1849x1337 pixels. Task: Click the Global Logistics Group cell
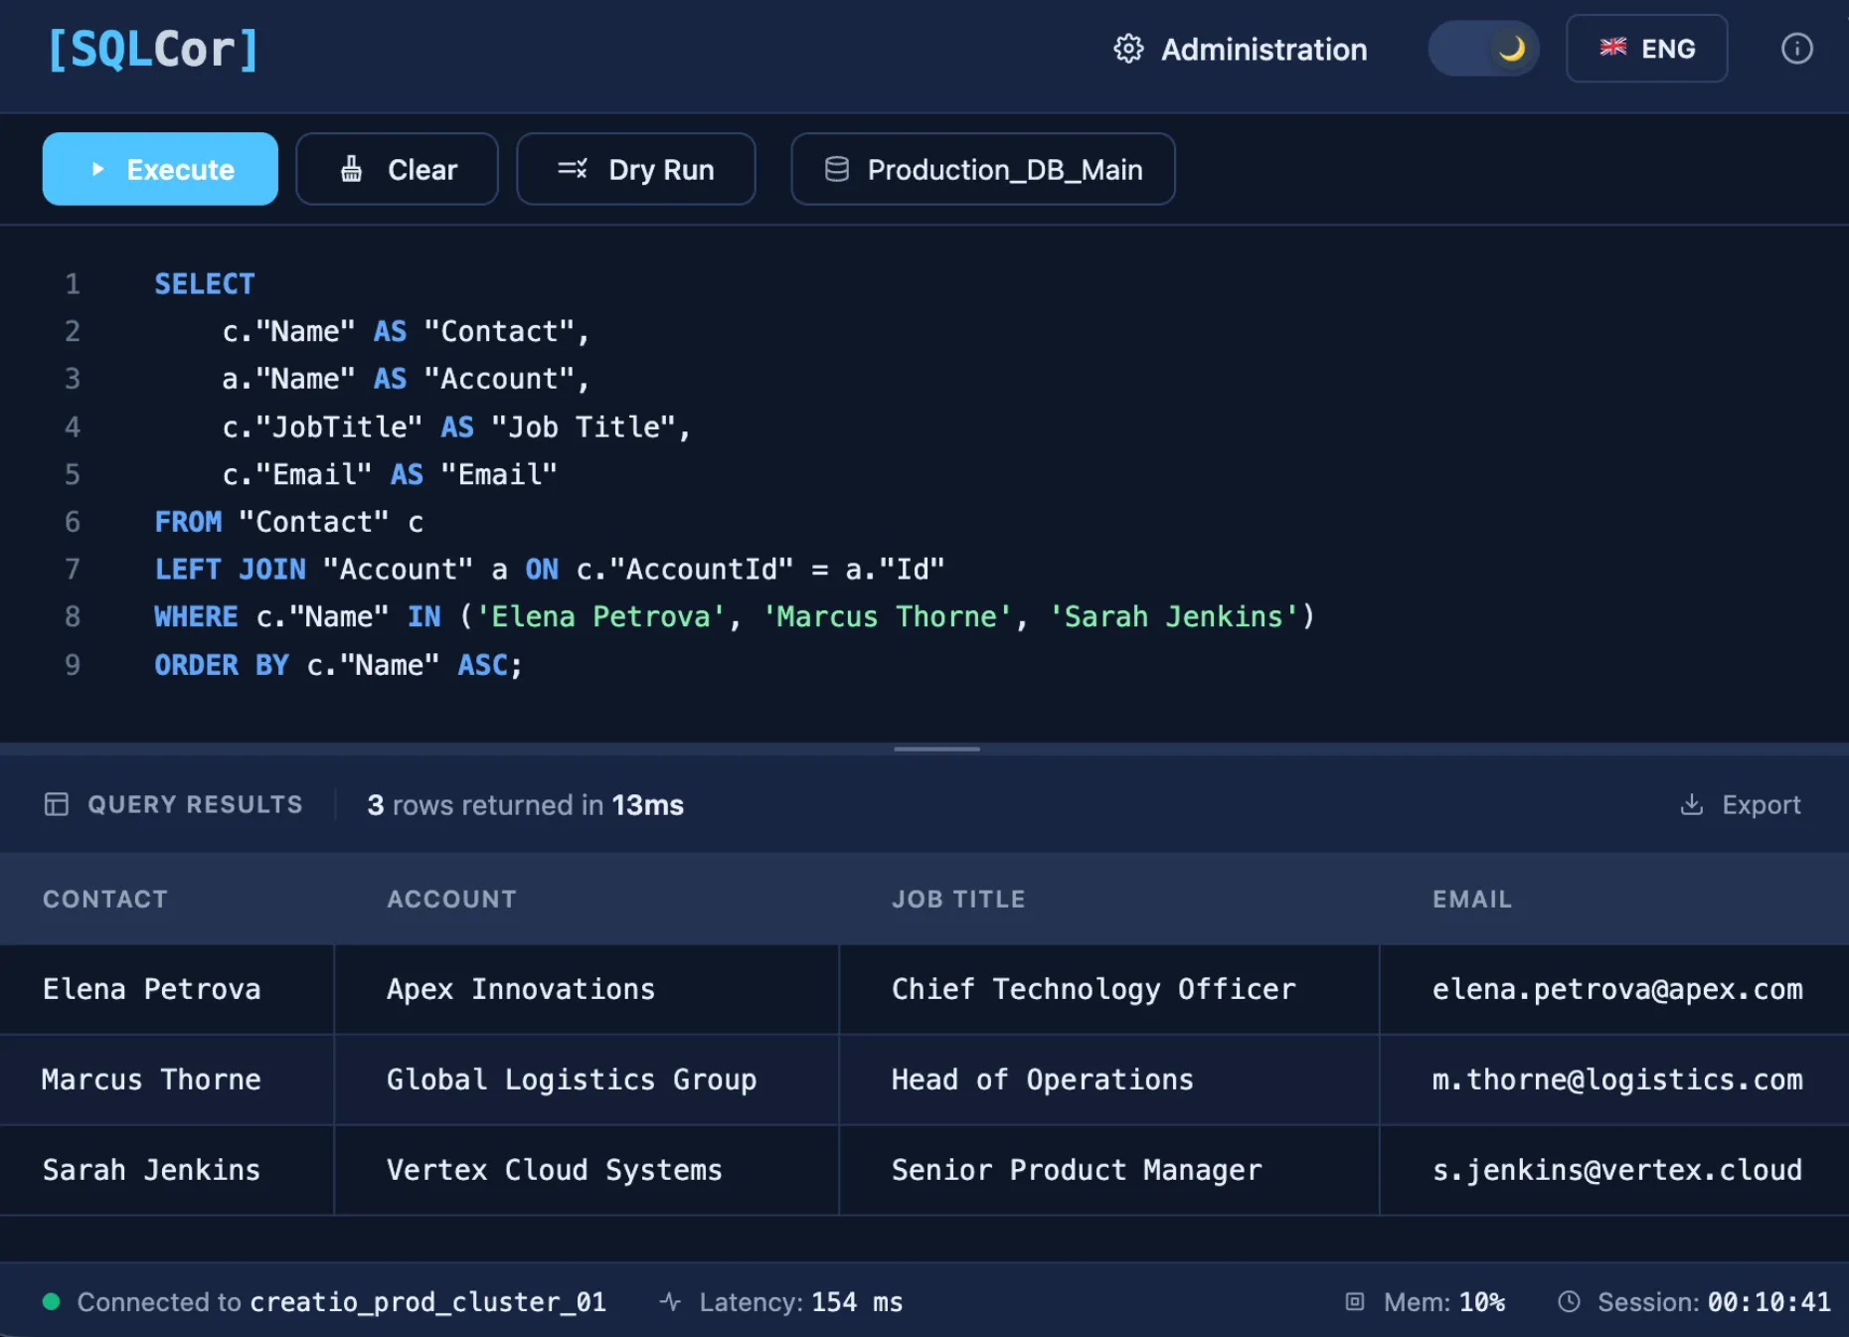click(x=587, y=1080)
